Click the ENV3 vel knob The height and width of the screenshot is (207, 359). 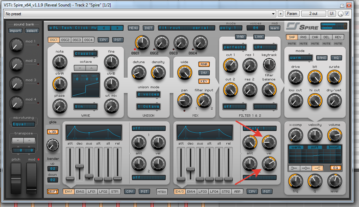269,142
